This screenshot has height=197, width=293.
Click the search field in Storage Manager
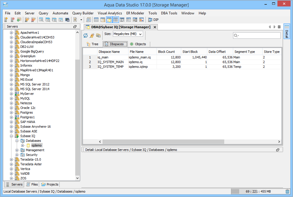tap(259, 36)
